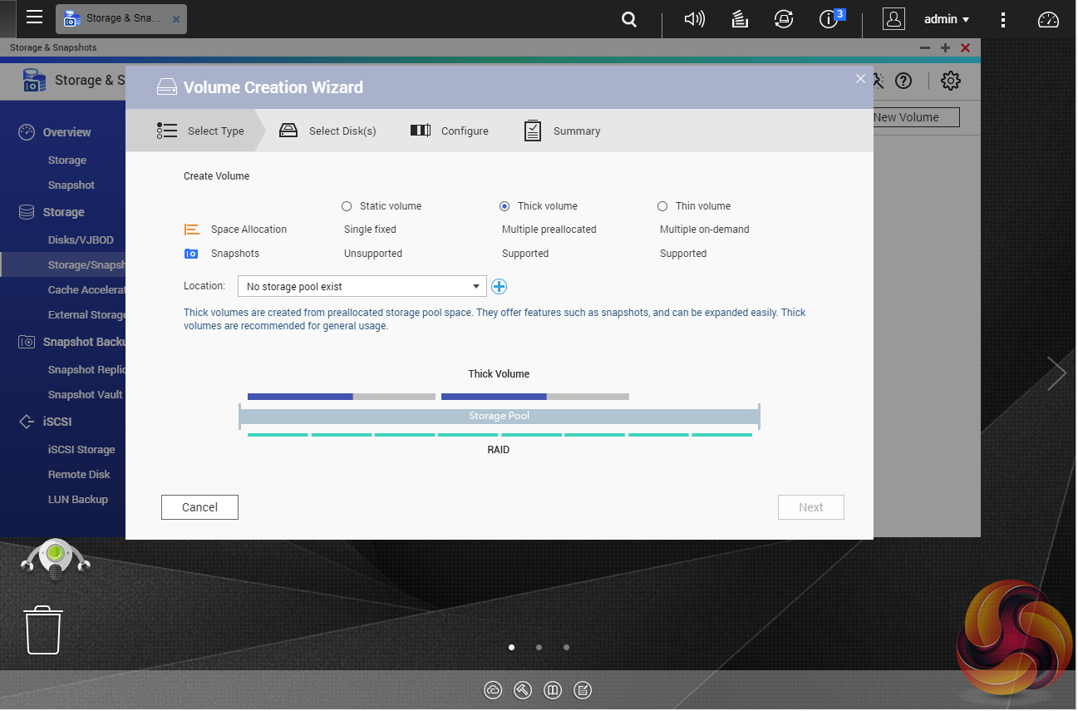
Task: Open the background tasks stack icon
Action: [740, 19]
